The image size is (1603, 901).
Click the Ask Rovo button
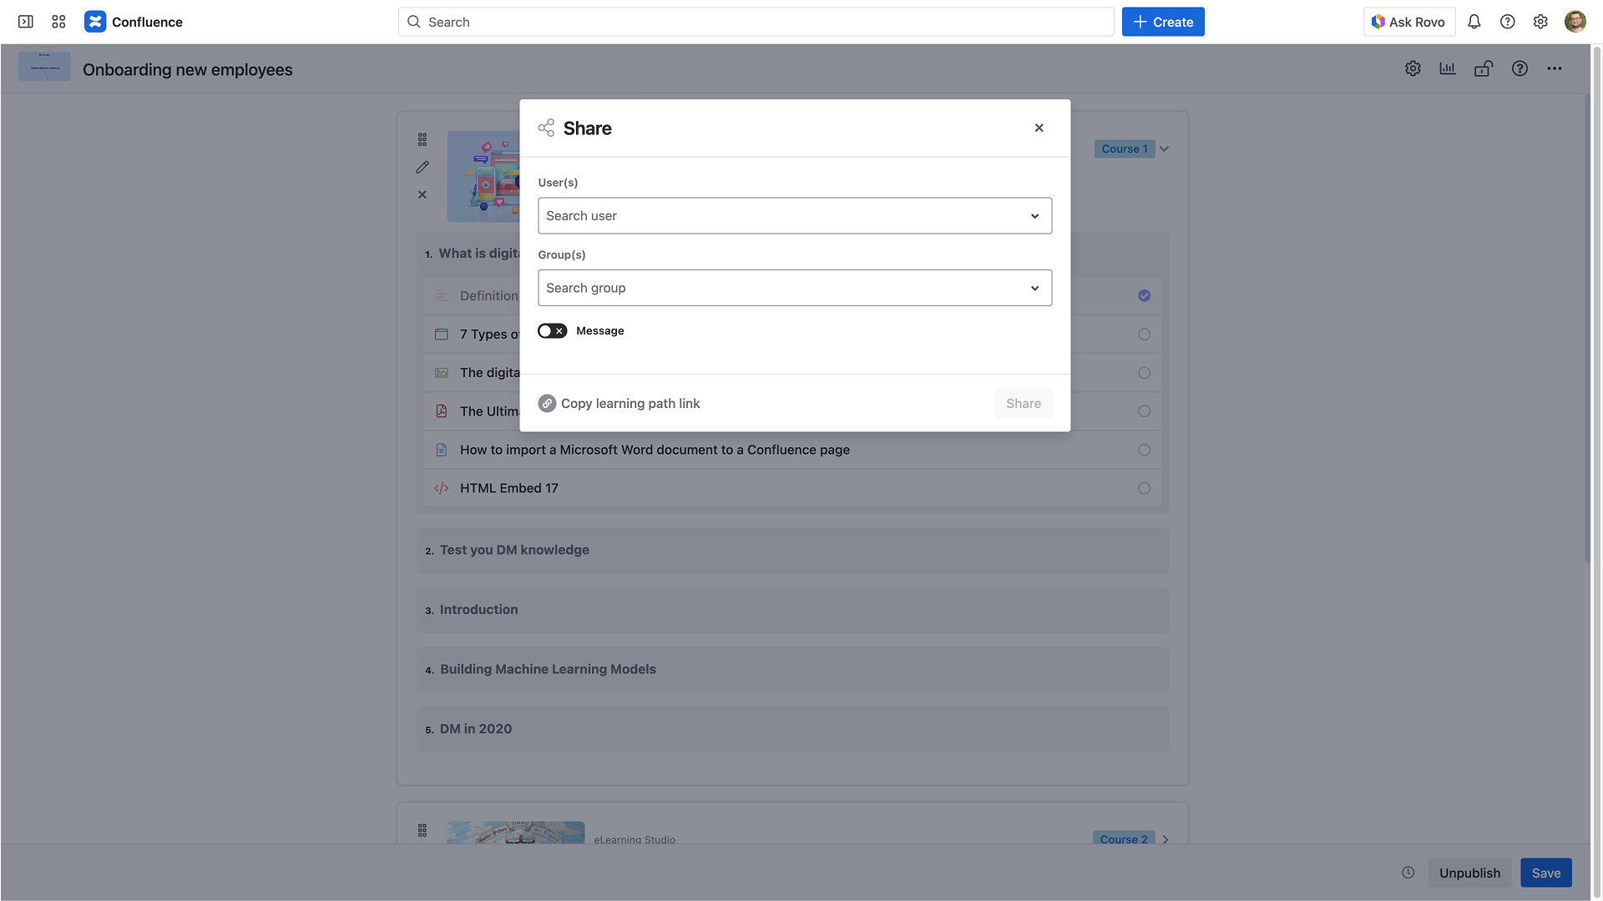pyautogui.click(x=1408, y=23)
